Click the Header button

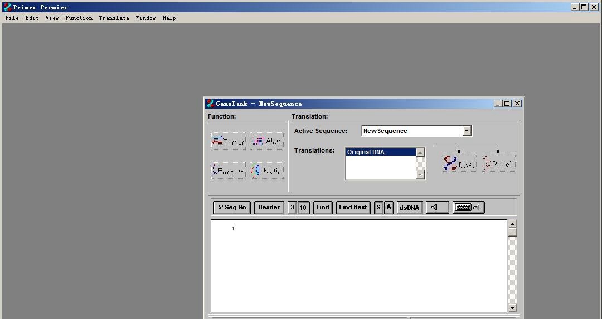[269, 208]
